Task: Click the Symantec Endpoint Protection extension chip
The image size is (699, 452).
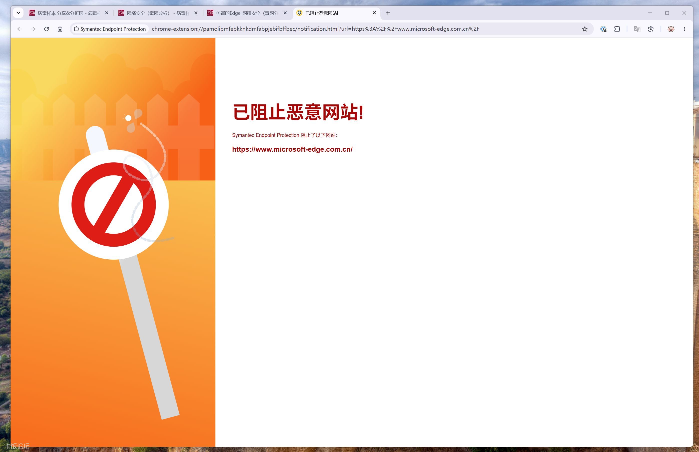Action: pos(110,29)
